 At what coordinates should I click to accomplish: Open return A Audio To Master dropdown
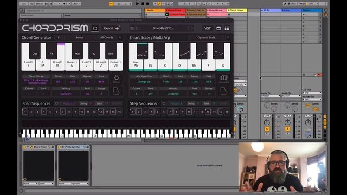point(271,96)
